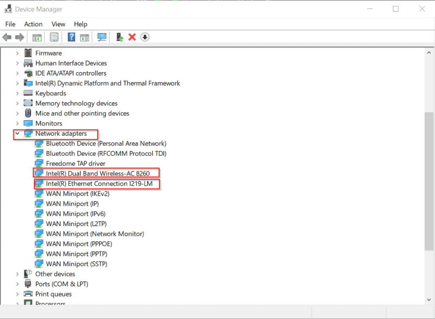435x319 pixels.
Task: Click red X Uninstall device icon
Action: coord(132,37)
